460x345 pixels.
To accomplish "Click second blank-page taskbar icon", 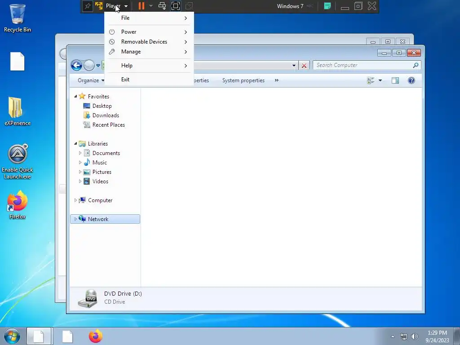I will point(67,336).
